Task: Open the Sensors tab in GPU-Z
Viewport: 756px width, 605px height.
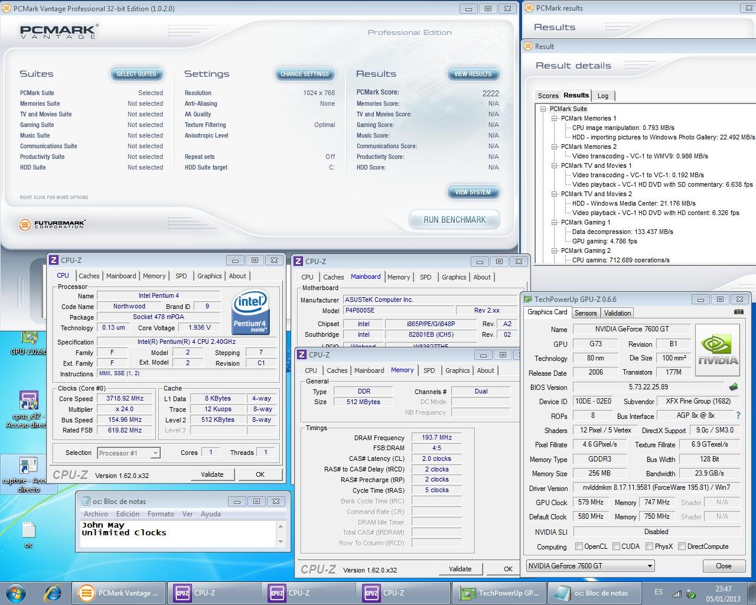Action: pos(585,313)
